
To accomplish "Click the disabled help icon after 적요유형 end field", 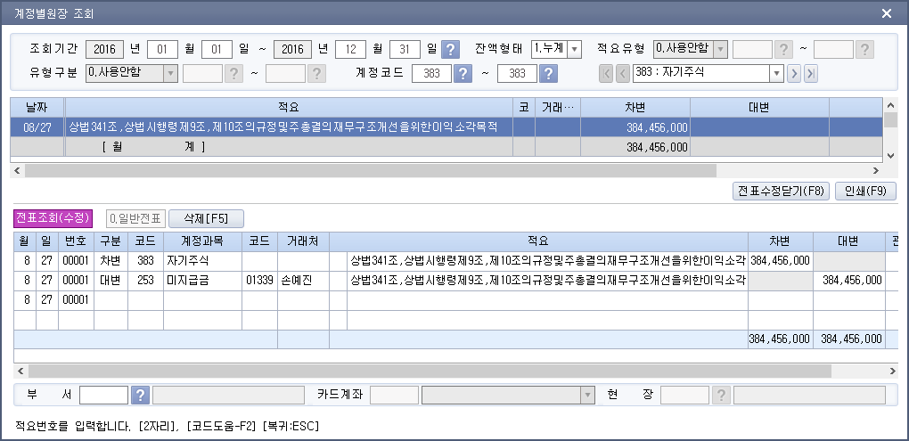I will [x=864, y=49].
